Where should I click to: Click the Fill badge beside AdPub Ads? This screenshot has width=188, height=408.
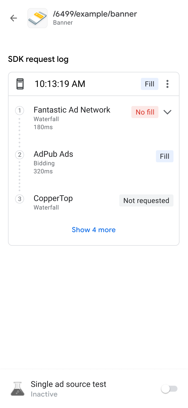tap(165, 156)
